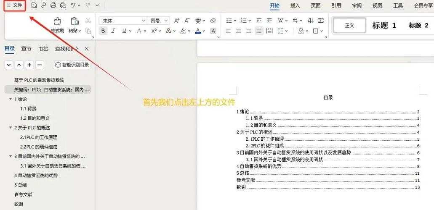Apply text highlight color pen

(183, 31)
